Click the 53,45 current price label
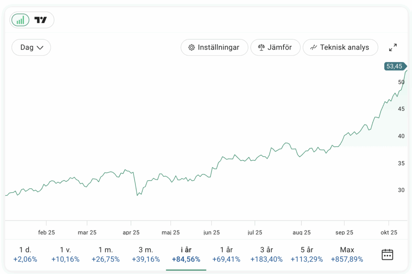The width and height of the screenshot is (412, 274). click(394, 66)
